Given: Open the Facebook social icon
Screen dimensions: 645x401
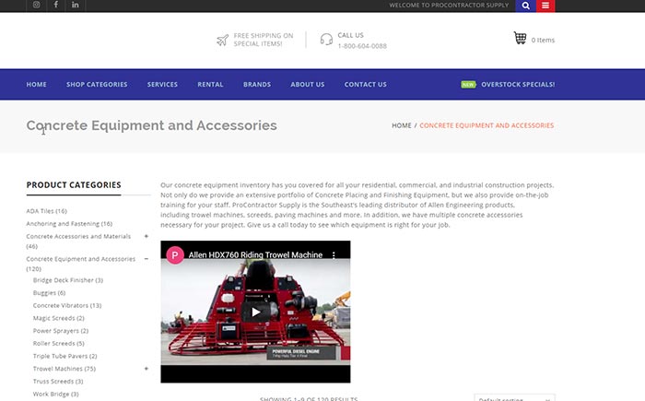Looking at the screenshot, I should [56, 5].
